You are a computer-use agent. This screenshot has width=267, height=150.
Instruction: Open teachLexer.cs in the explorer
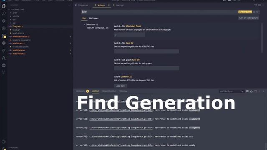pos(18,43)
